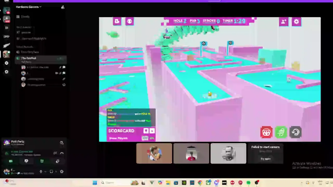
Task: Open Google Chrome from the taskbar
Action: point(200,183)
